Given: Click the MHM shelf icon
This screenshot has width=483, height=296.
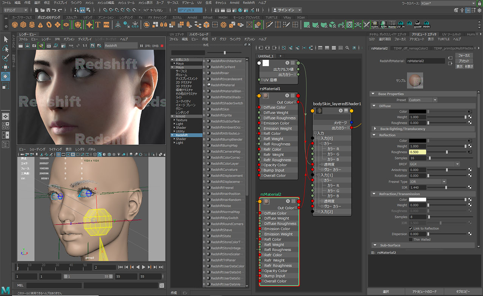Looking at the screenshot, I should (426, 25).
